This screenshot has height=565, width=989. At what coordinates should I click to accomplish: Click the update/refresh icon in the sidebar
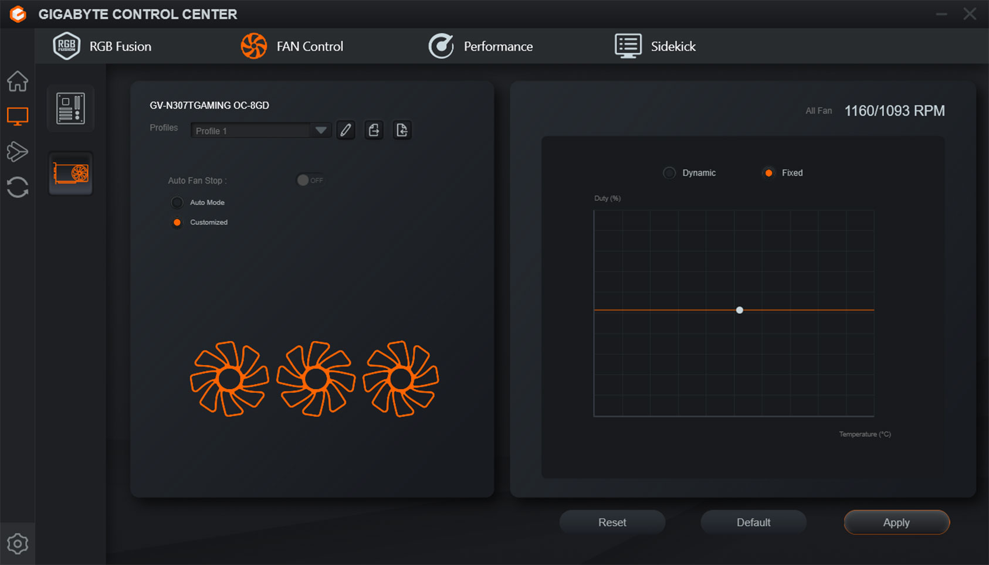(x=18, y=187)
